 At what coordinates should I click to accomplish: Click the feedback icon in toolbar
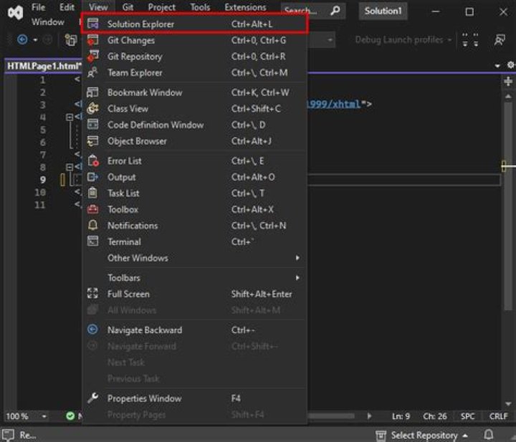(x=500, y=40)
